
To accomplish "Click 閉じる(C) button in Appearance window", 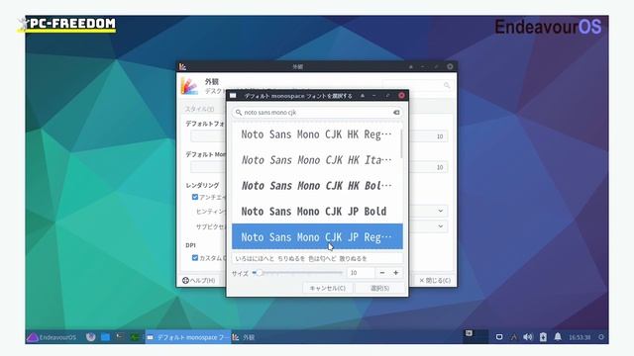I will click(x=435, y=280).
